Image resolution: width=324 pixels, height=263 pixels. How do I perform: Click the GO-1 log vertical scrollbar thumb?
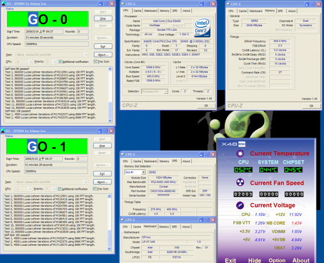[x=109, y=238]
